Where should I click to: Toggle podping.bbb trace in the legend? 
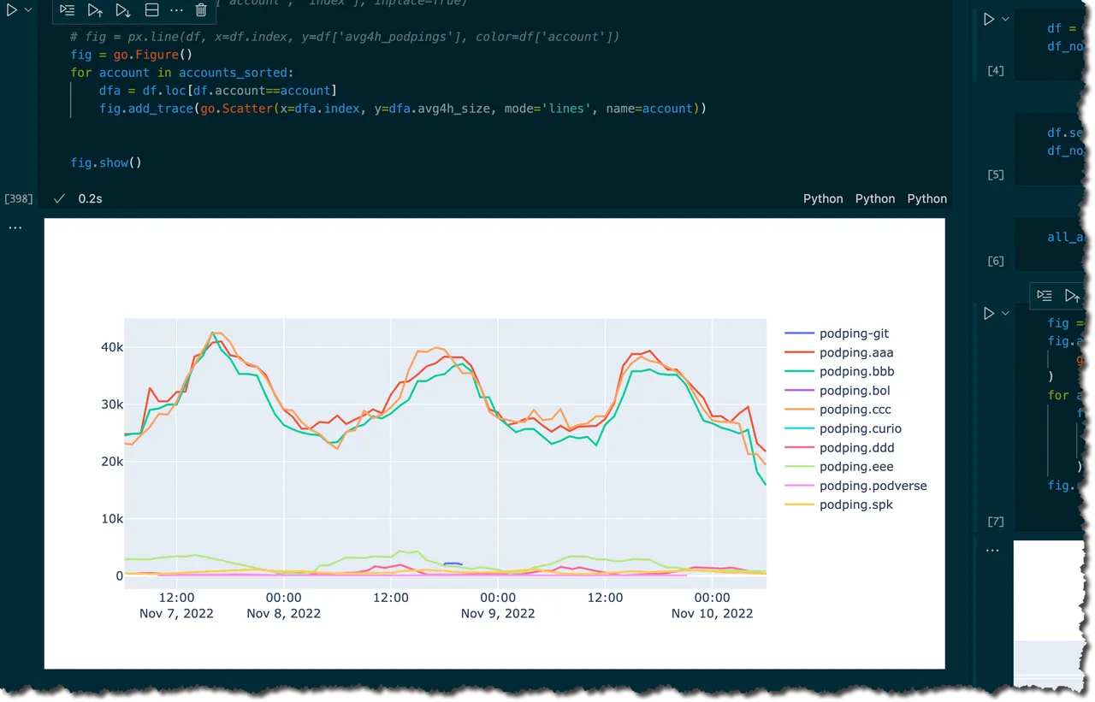pos(839,372)
